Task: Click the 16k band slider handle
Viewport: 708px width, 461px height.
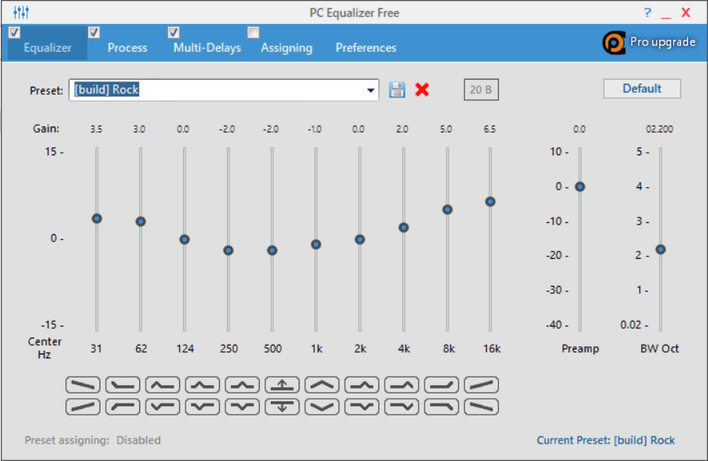Action: pyautogui.click(x=490, y=201)
